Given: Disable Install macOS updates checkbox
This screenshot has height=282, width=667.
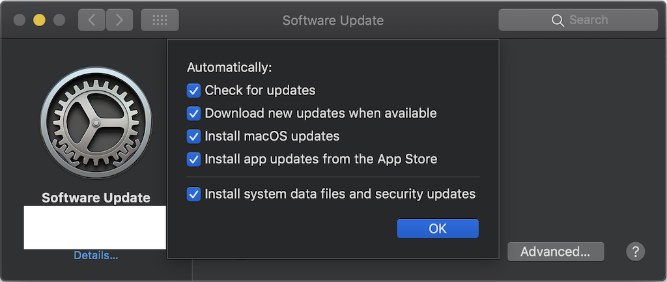Looking at the screenshot, I should tap(193, 137).
